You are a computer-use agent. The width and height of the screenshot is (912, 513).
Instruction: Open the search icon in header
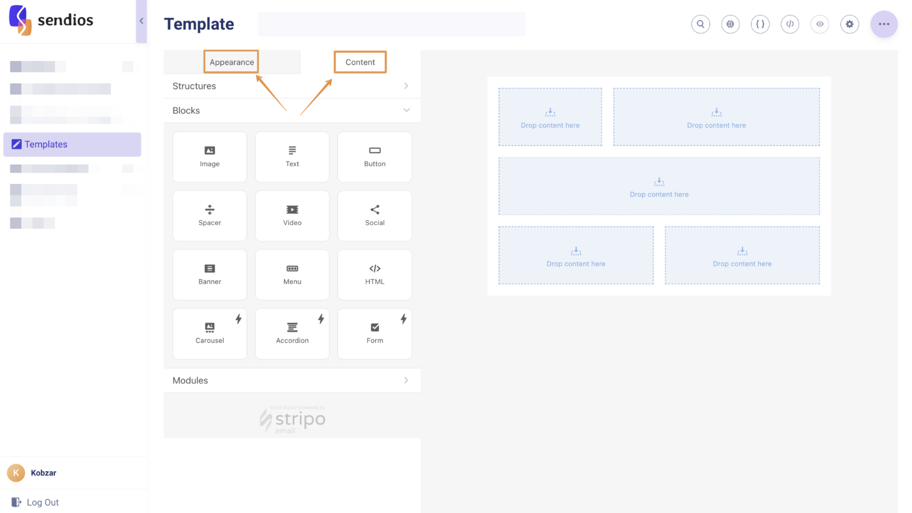(700, 24)
